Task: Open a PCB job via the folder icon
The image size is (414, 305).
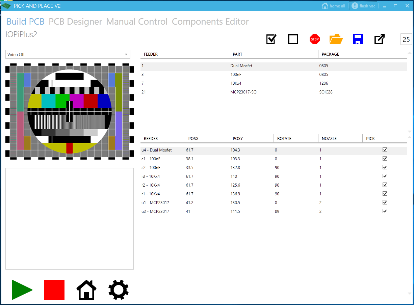Action: pos(336,39)
